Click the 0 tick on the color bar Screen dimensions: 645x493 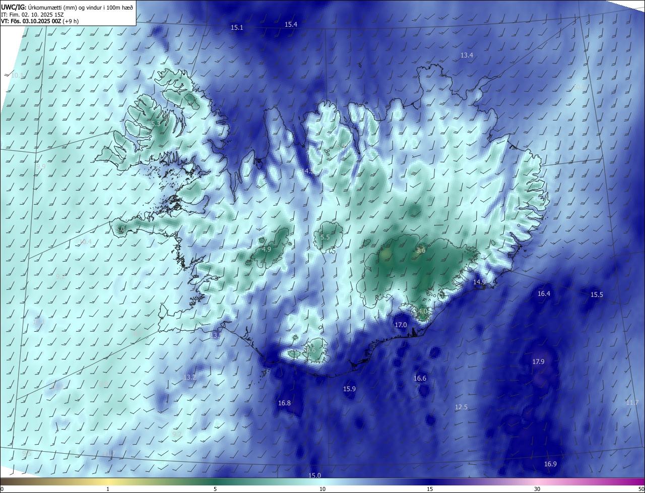[2, 489]
